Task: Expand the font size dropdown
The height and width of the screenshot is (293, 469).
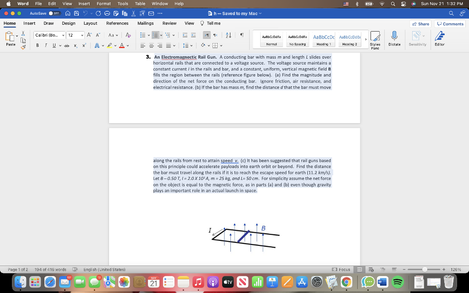Action: click(x=81, y=34)
